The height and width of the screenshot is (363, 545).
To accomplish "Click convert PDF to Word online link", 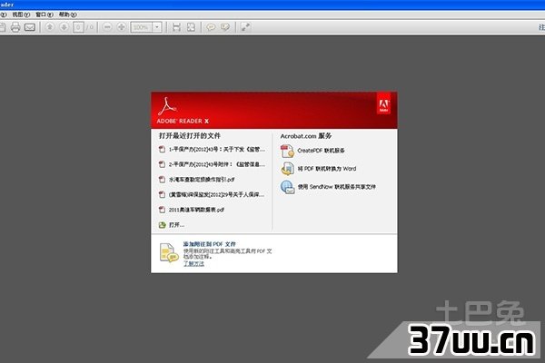I will [327, 169].
